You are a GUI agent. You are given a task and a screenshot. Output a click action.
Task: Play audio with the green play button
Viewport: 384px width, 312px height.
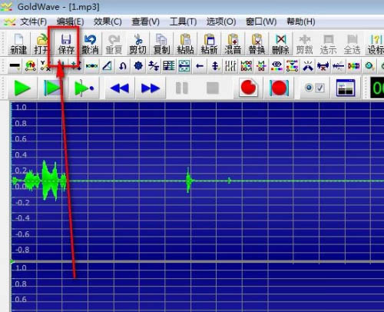point(22,88)
